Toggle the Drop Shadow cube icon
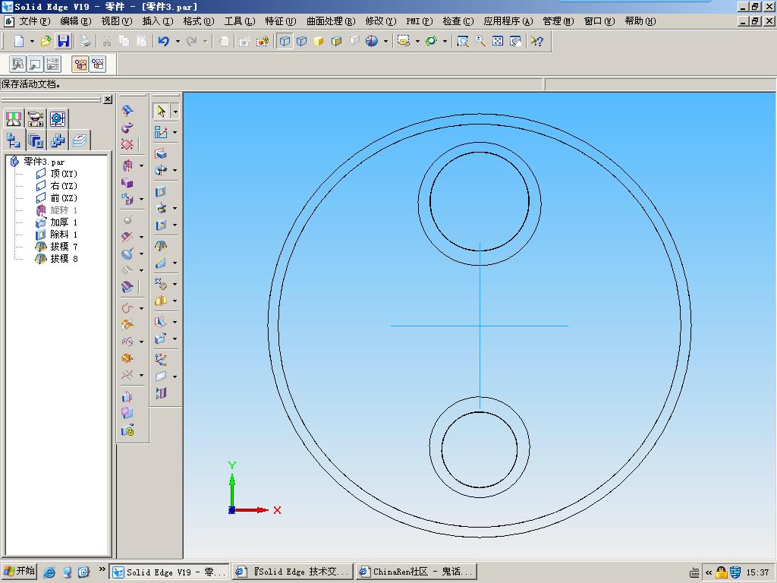The width and height of the screenshot is (777, 583). (x=354, y=41)
